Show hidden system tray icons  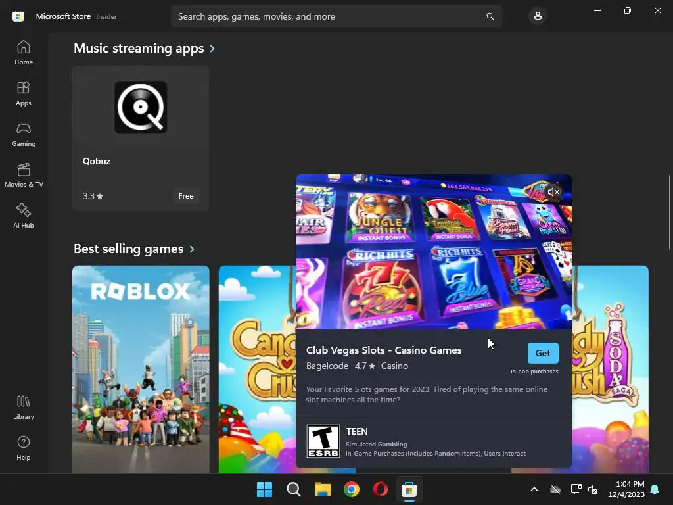coord(534,489)
